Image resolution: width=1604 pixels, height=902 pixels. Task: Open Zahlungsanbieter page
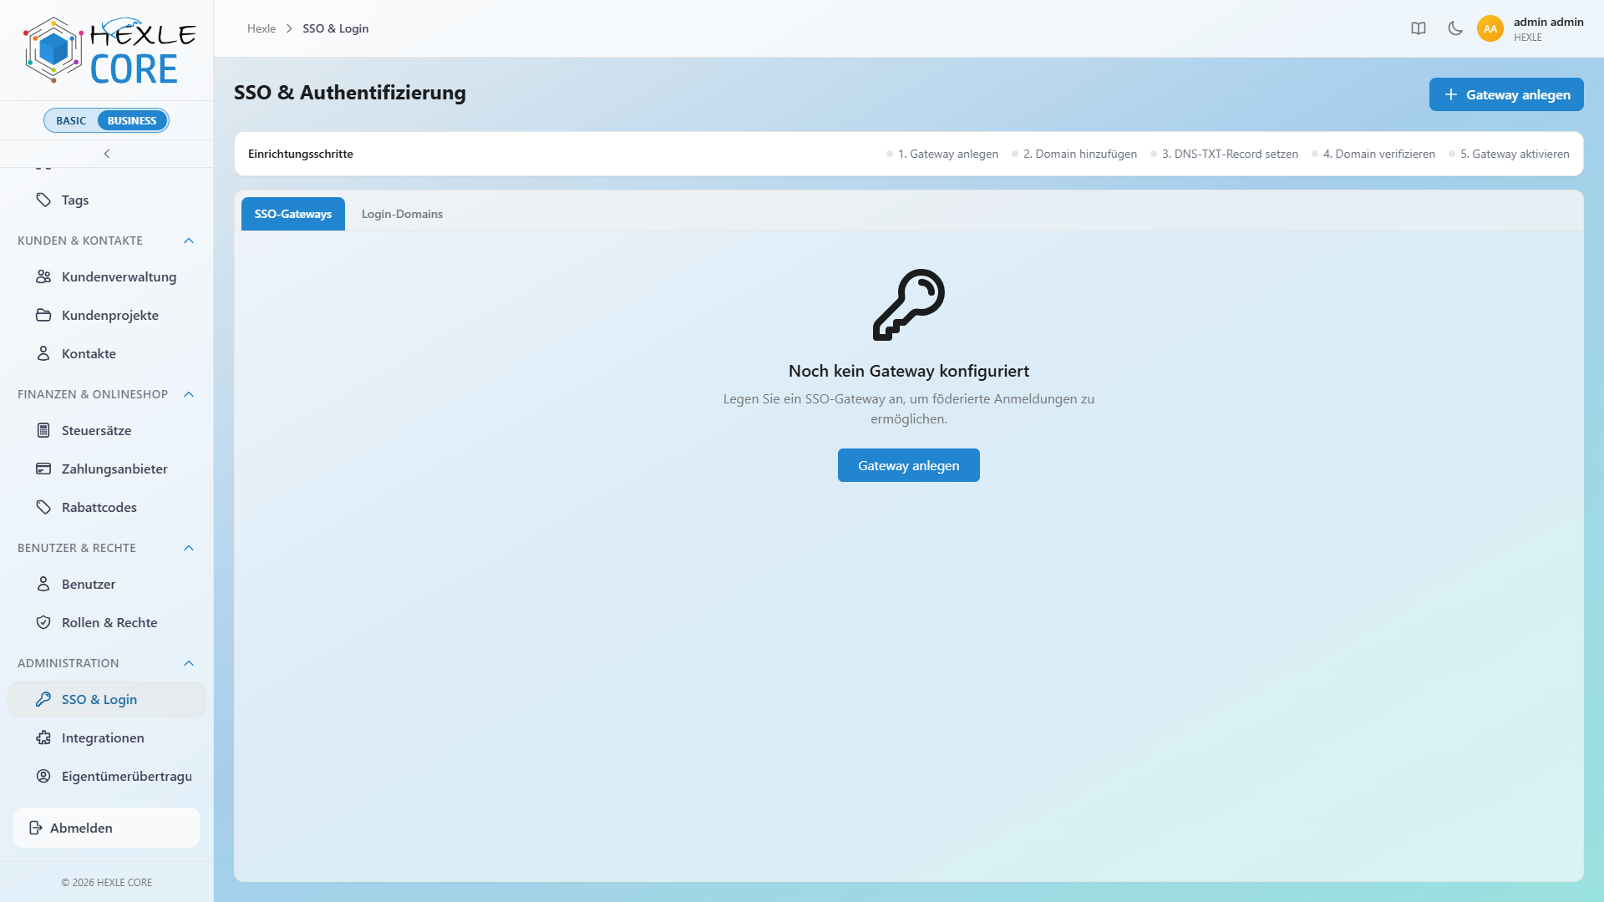(x=106, y=469)
